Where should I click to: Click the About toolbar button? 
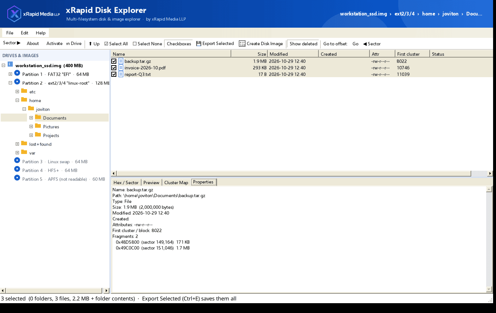33,43
